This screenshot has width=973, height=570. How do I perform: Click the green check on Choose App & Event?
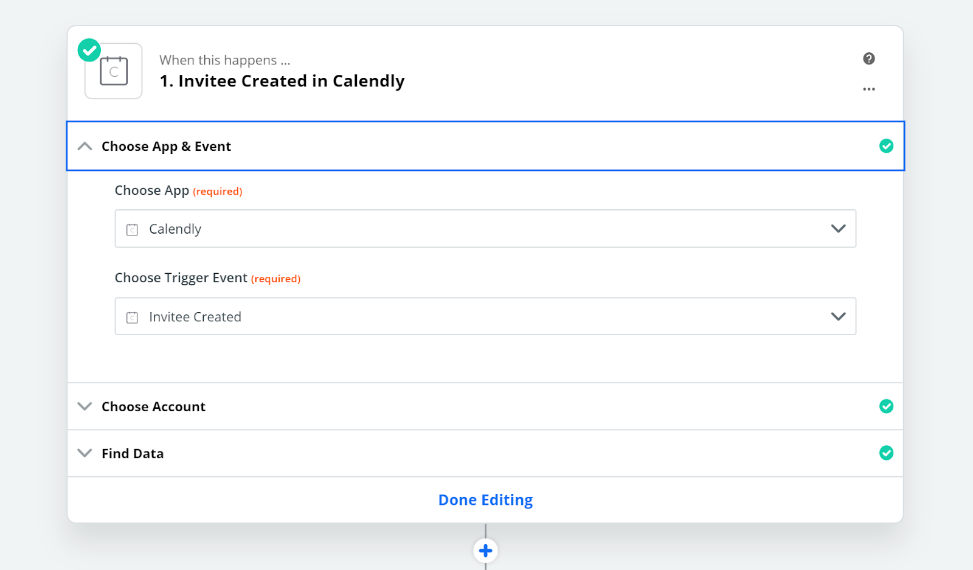click(x=886, y=146)
